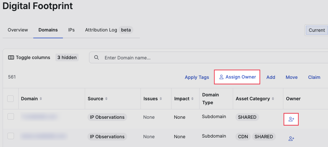Screen dimensions: 328x147
Task: Click the blurred domain in CDN row
Action: point(44,136)
